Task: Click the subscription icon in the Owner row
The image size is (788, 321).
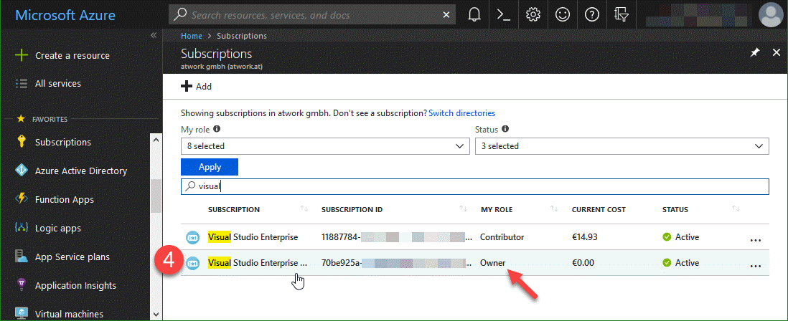Action: [192, 263]
